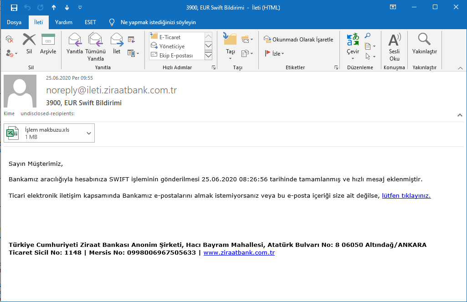The height and width of the screenshot is (302, 467).
Task: Open the Dosya tab
Action: click(x=14, y=22)
